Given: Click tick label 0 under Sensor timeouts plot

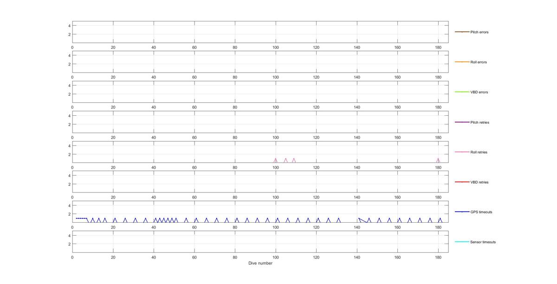Looking at the screenshot, I should (x=72, y=257).
